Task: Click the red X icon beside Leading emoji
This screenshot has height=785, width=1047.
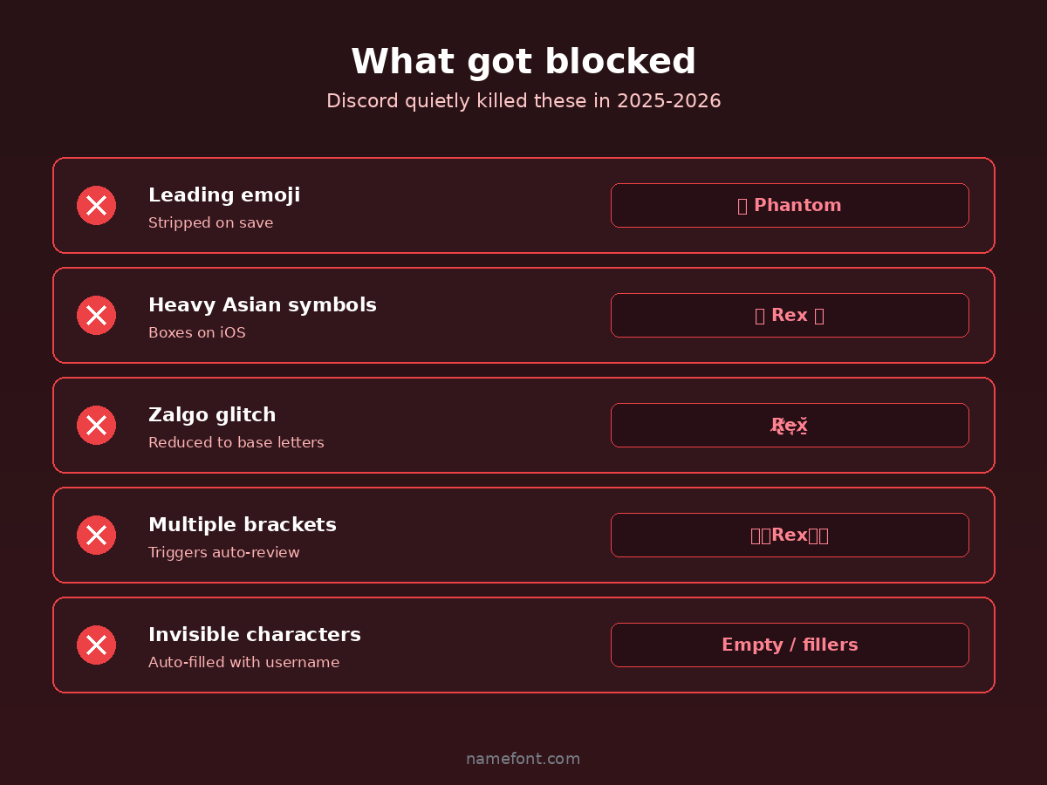Action: 96,206
